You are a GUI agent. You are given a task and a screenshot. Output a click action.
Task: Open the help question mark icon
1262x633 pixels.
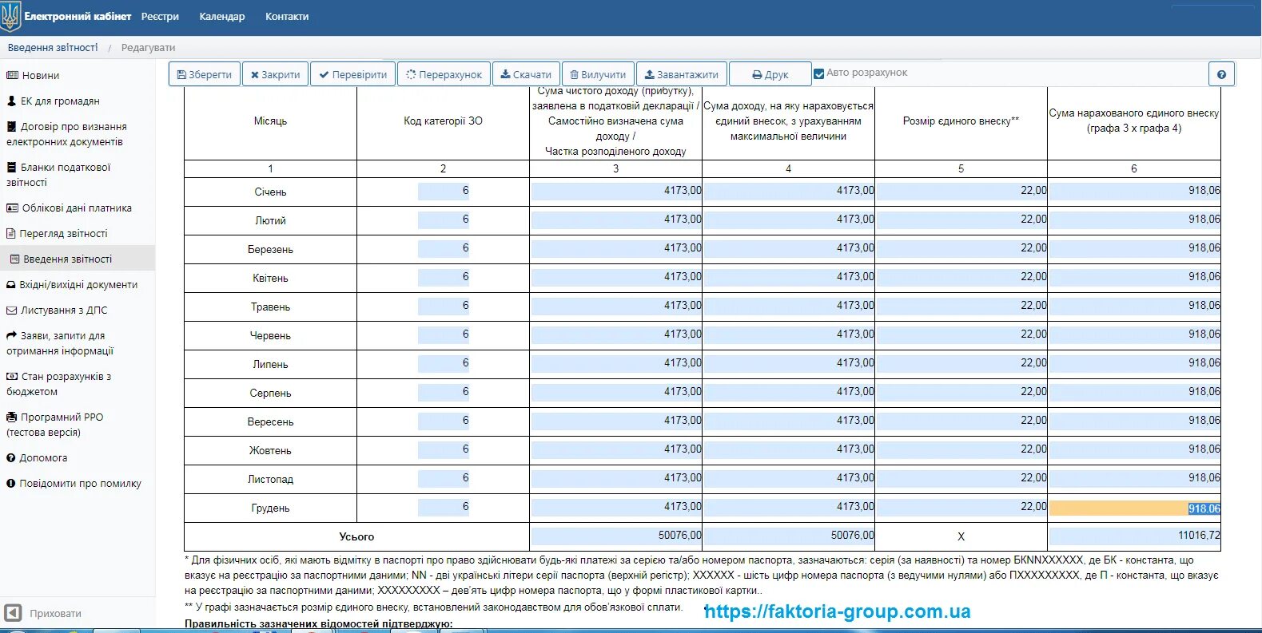tap(1221, 74)
